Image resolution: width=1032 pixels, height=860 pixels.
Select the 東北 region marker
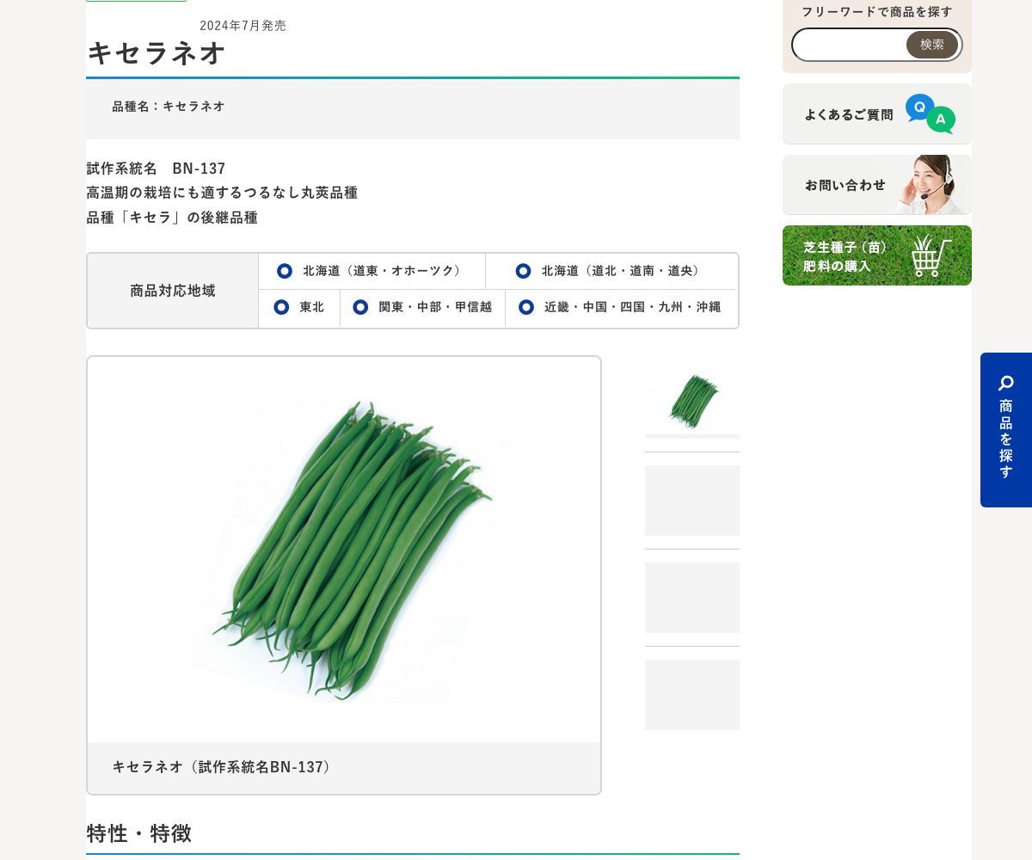281,307
